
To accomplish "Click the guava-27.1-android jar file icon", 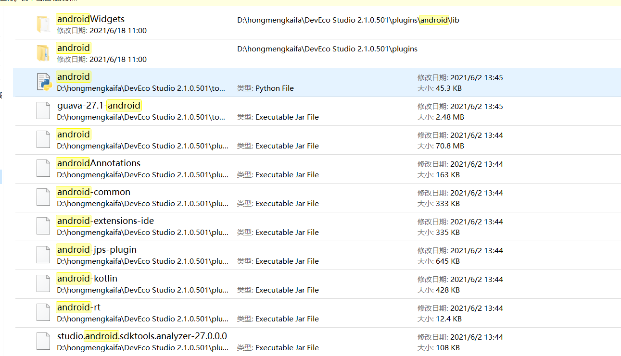I will coord(43,111).
